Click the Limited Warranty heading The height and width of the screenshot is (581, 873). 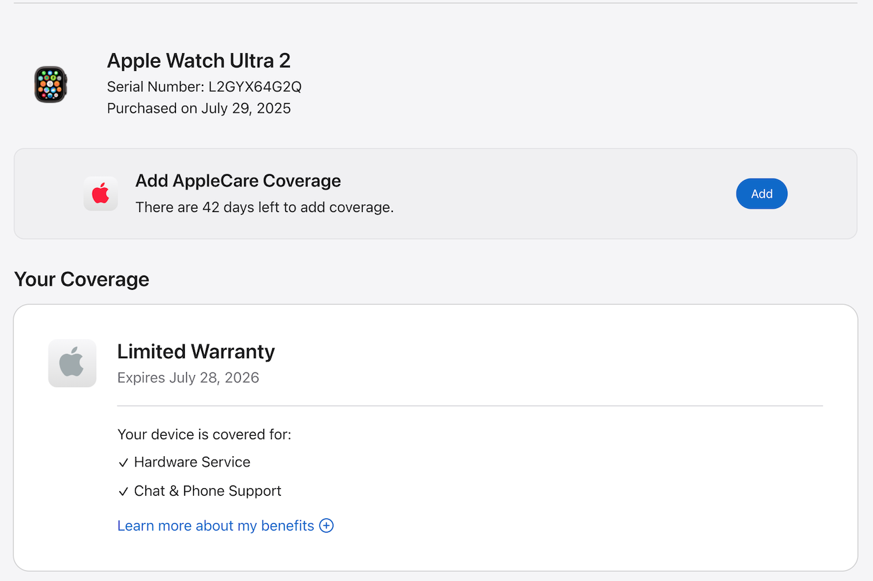click(x=196, y=351)
